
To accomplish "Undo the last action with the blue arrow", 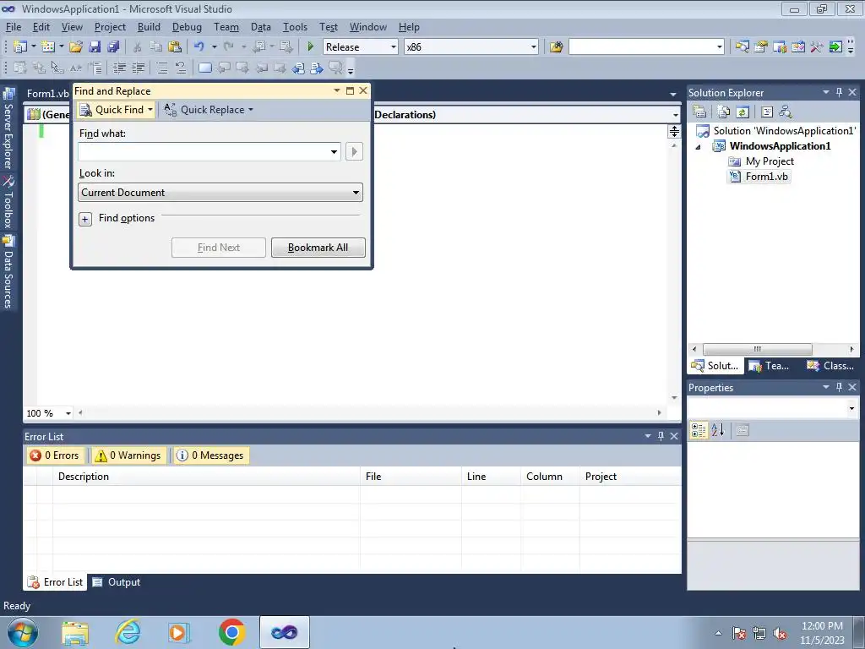I will pyautogui.click(x=199, y=47).
